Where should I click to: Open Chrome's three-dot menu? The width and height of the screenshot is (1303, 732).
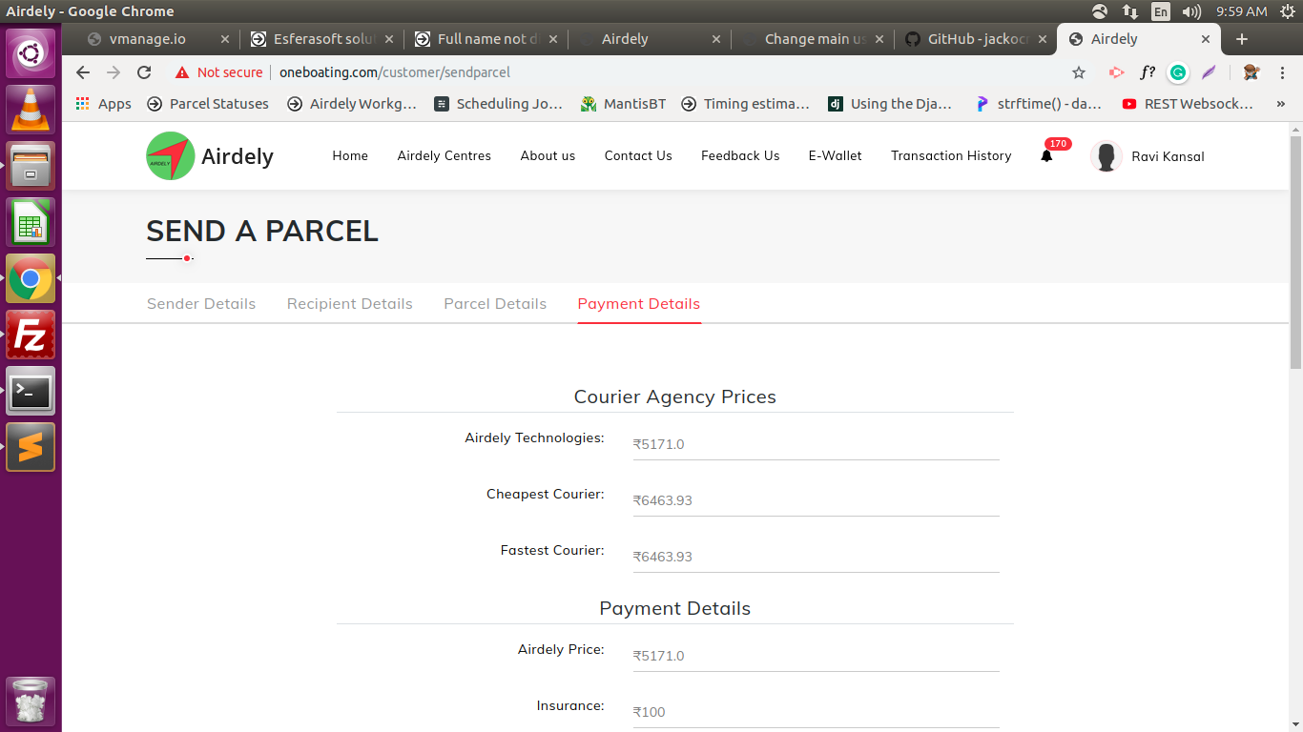coord(1282,72)
